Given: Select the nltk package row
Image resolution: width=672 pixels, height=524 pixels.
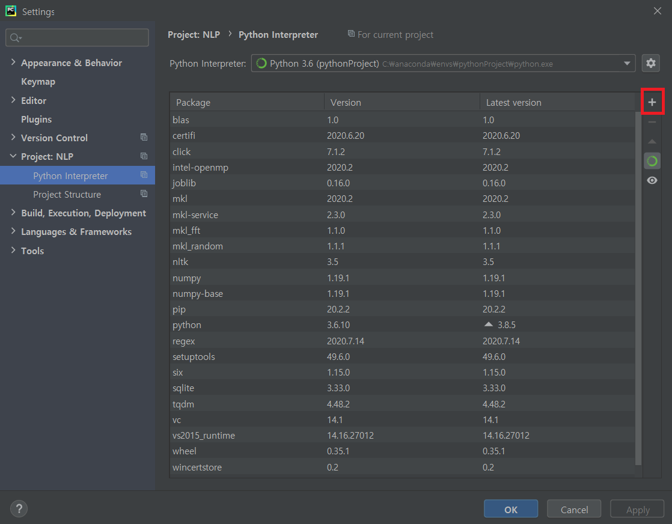Looking at the screenshot, I should pyautogui.click(x=403, y=262).
